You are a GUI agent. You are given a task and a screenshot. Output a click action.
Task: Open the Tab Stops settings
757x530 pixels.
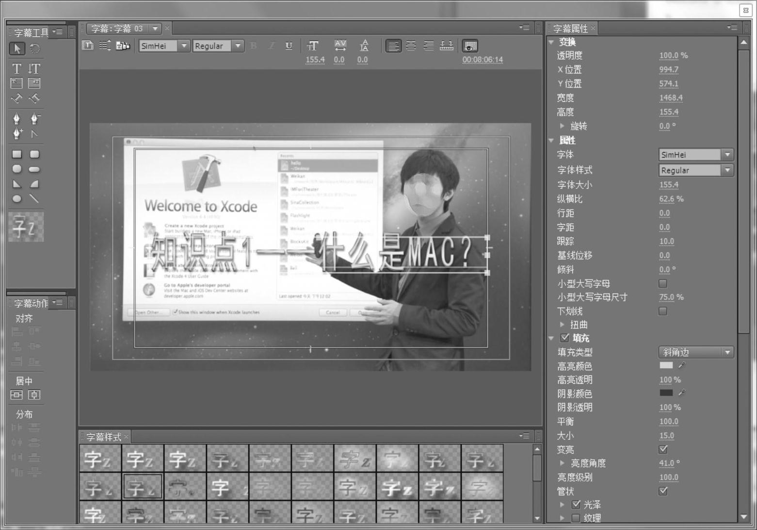click(447, 46)
